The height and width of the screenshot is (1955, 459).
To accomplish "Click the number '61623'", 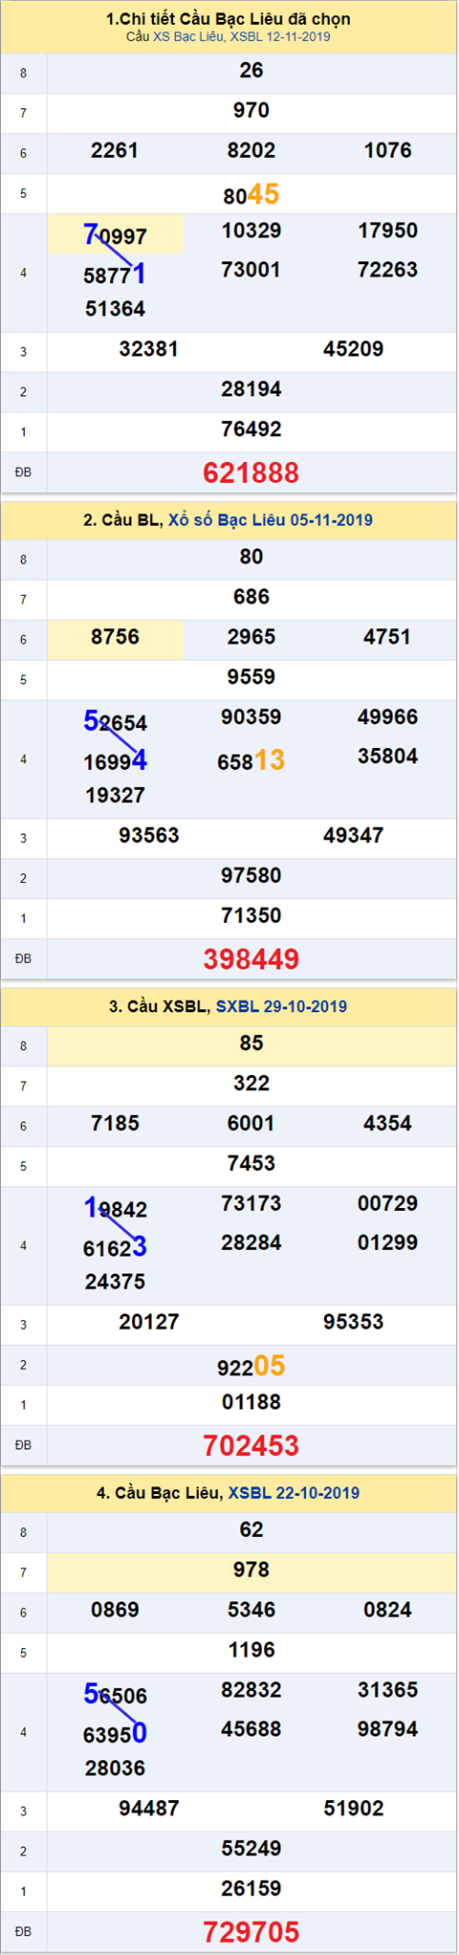I will 115,1247.
